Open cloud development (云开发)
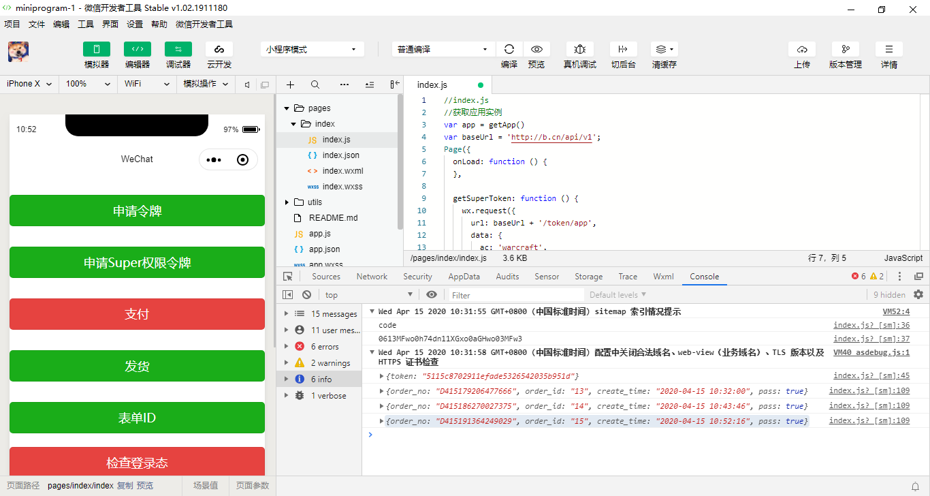Viewport: 930px width, 496px height. click(219, 49)
